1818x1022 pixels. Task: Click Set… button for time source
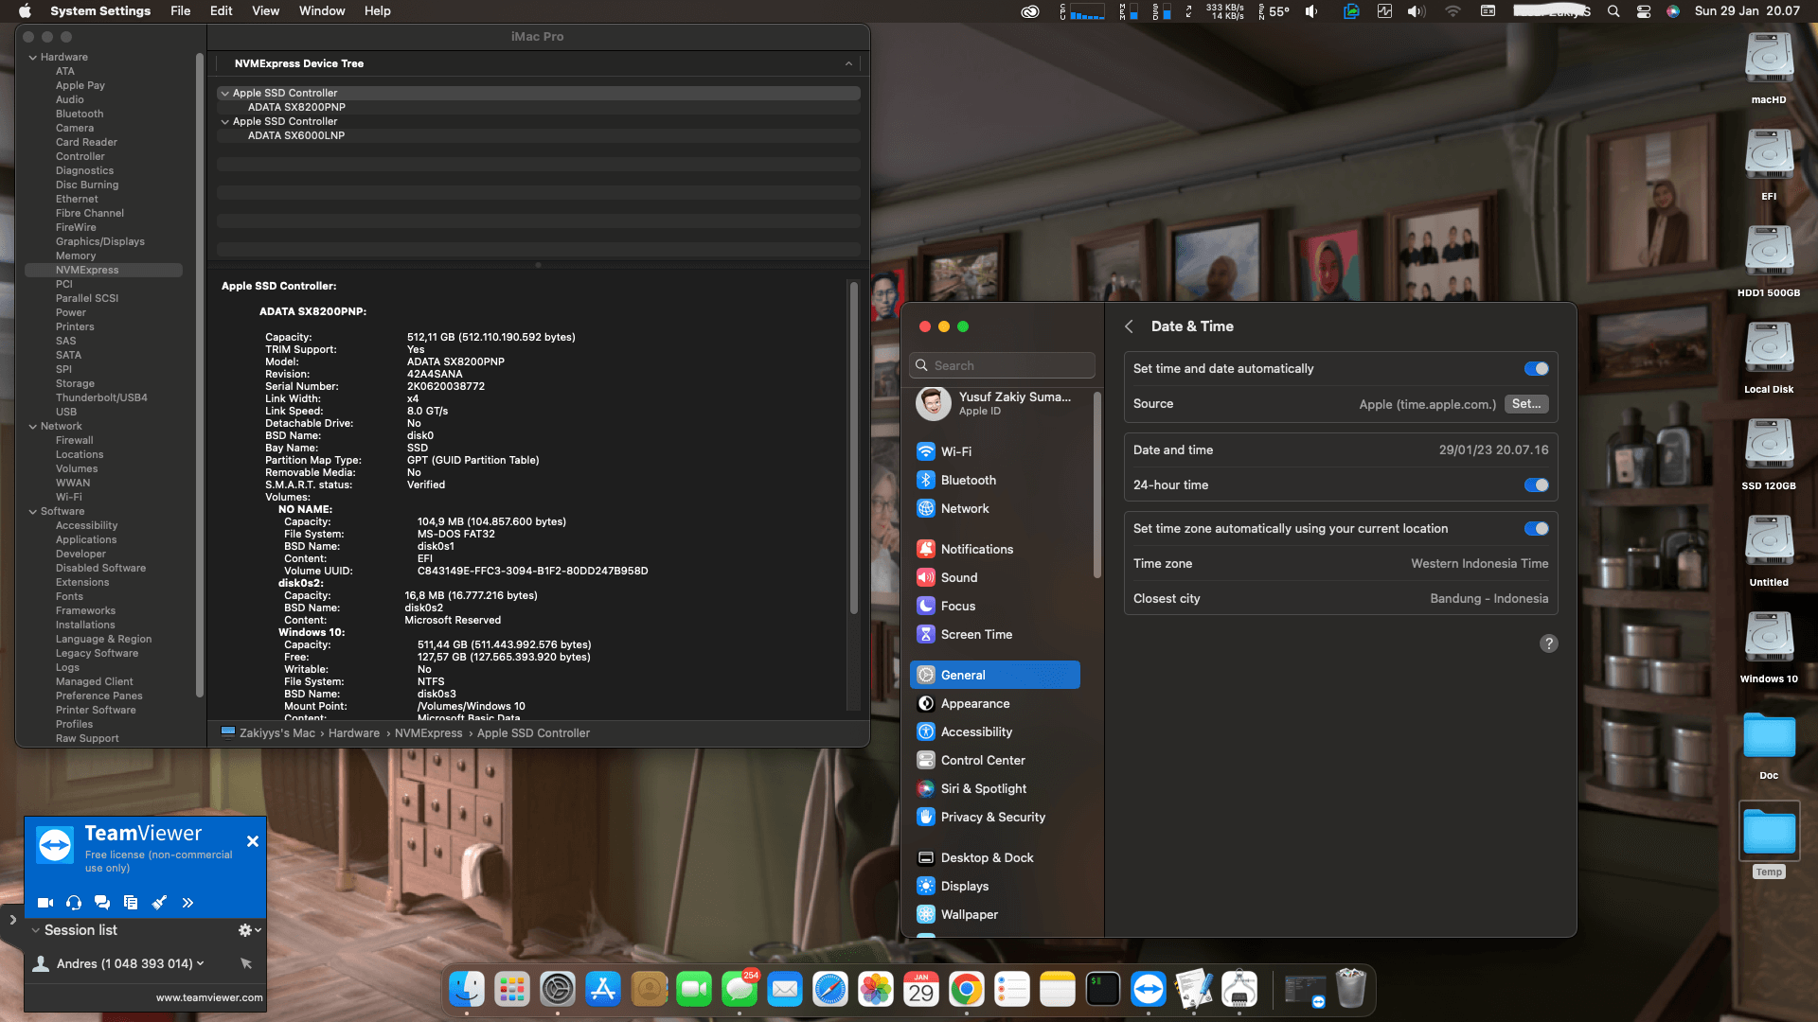(1526, 404)
